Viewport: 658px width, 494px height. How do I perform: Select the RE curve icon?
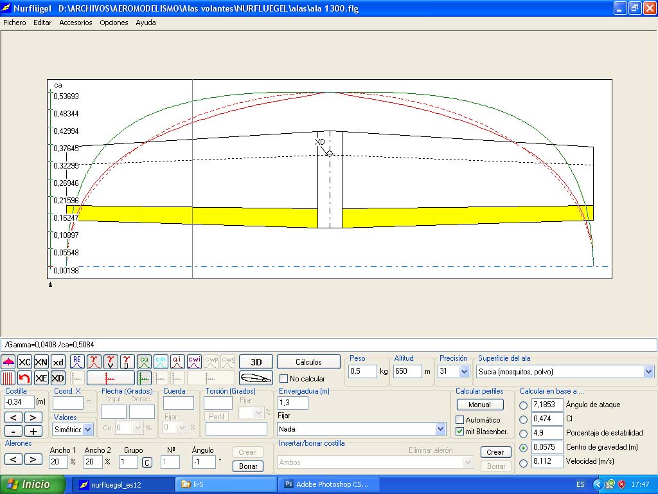77,362
